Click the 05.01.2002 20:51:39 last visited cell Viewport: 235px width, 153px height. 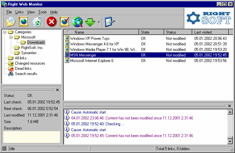pyautogui.click(x=211, y=44)
